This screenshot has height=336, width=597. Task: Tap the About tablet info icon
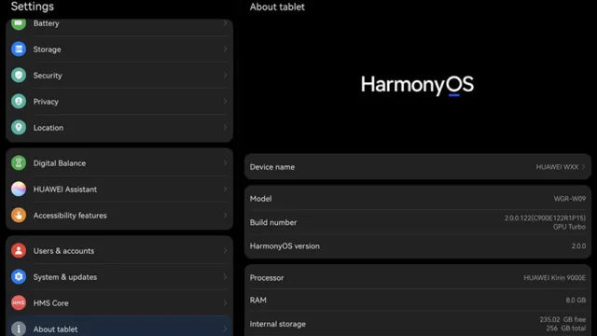tap(19, 329)
